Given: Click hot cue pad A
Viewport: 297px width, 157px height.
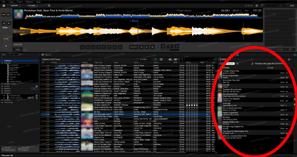Looking at the screenshot, I should [x=82, y=47].
